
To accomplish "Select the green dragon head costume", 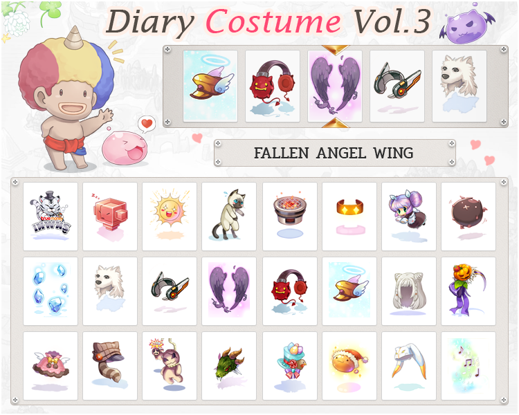I will (x=229, y=366).
